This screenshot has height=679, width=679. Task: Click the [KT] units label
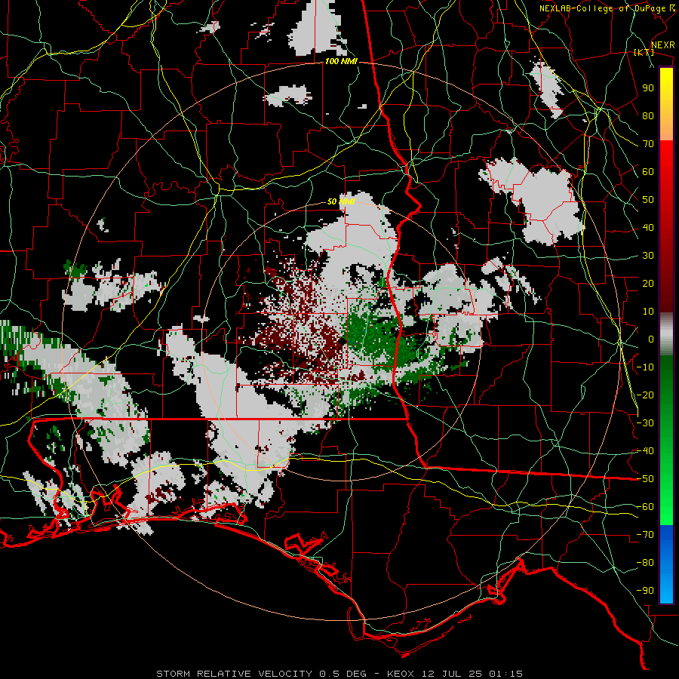coord(644,52)
